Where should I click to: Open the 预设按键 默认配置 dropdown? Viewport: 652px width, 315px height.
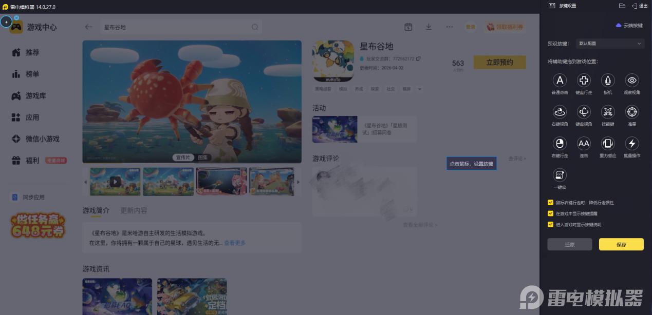pos(609,44)
